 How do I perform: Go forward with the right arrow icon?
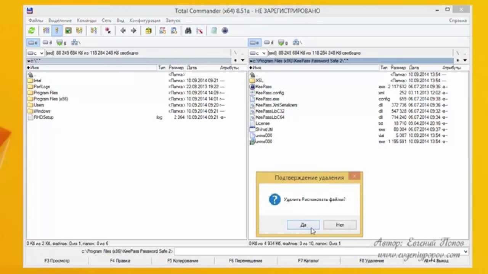pyautogui.click(x=134, y=31)
